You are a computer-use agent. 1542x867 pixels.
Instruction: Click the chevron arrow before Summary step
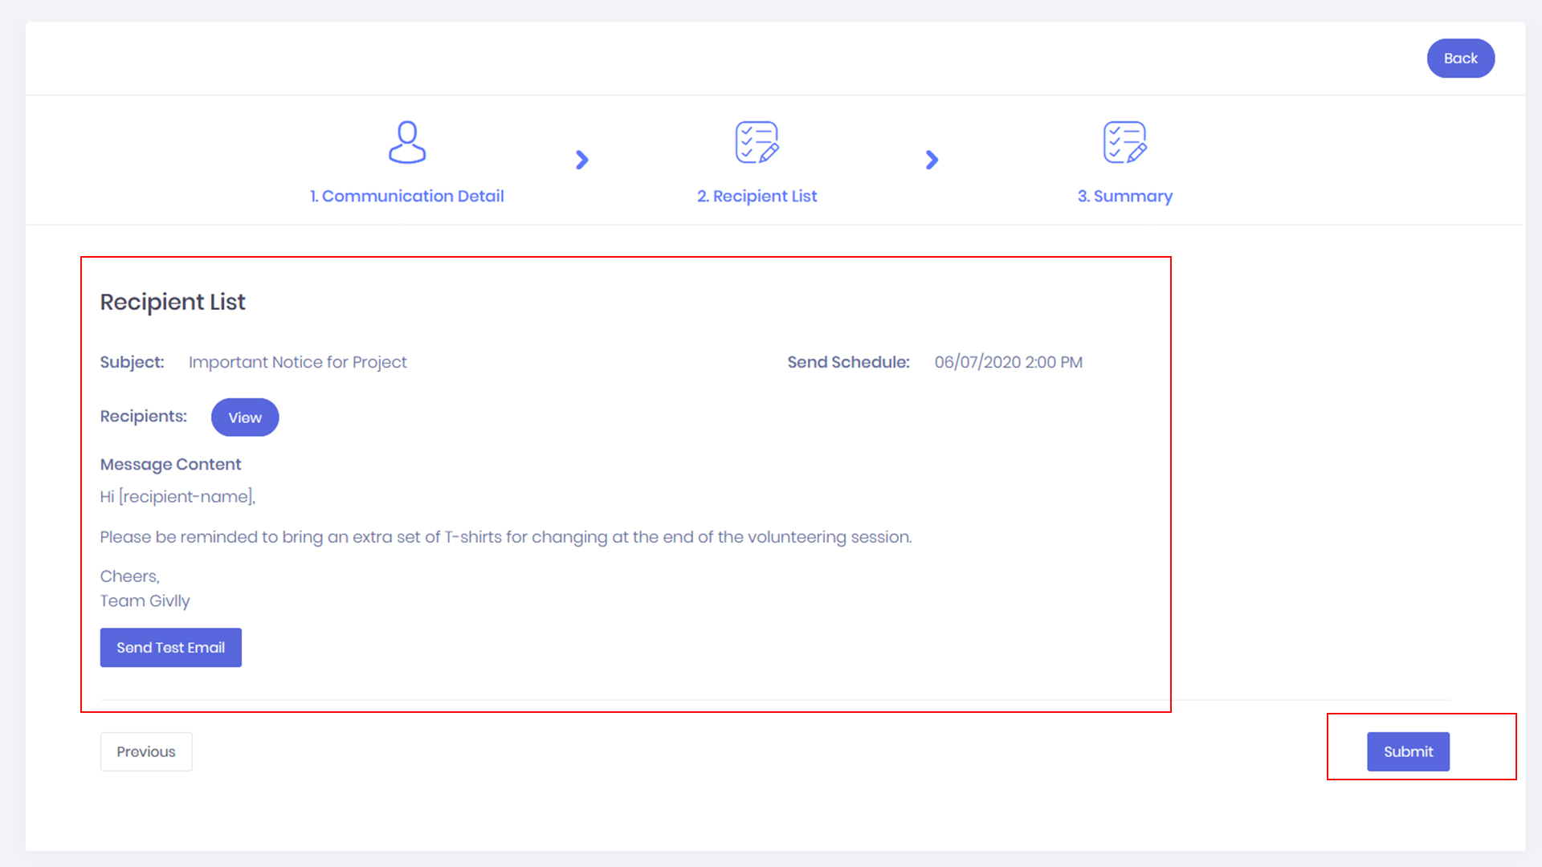tap(932, 160)
